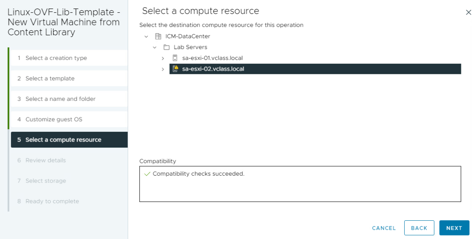The width and height of the screenshot is (472, 239).
Task: Click the sa-esxi-02 host warning icon
Action: pos(175,69)
